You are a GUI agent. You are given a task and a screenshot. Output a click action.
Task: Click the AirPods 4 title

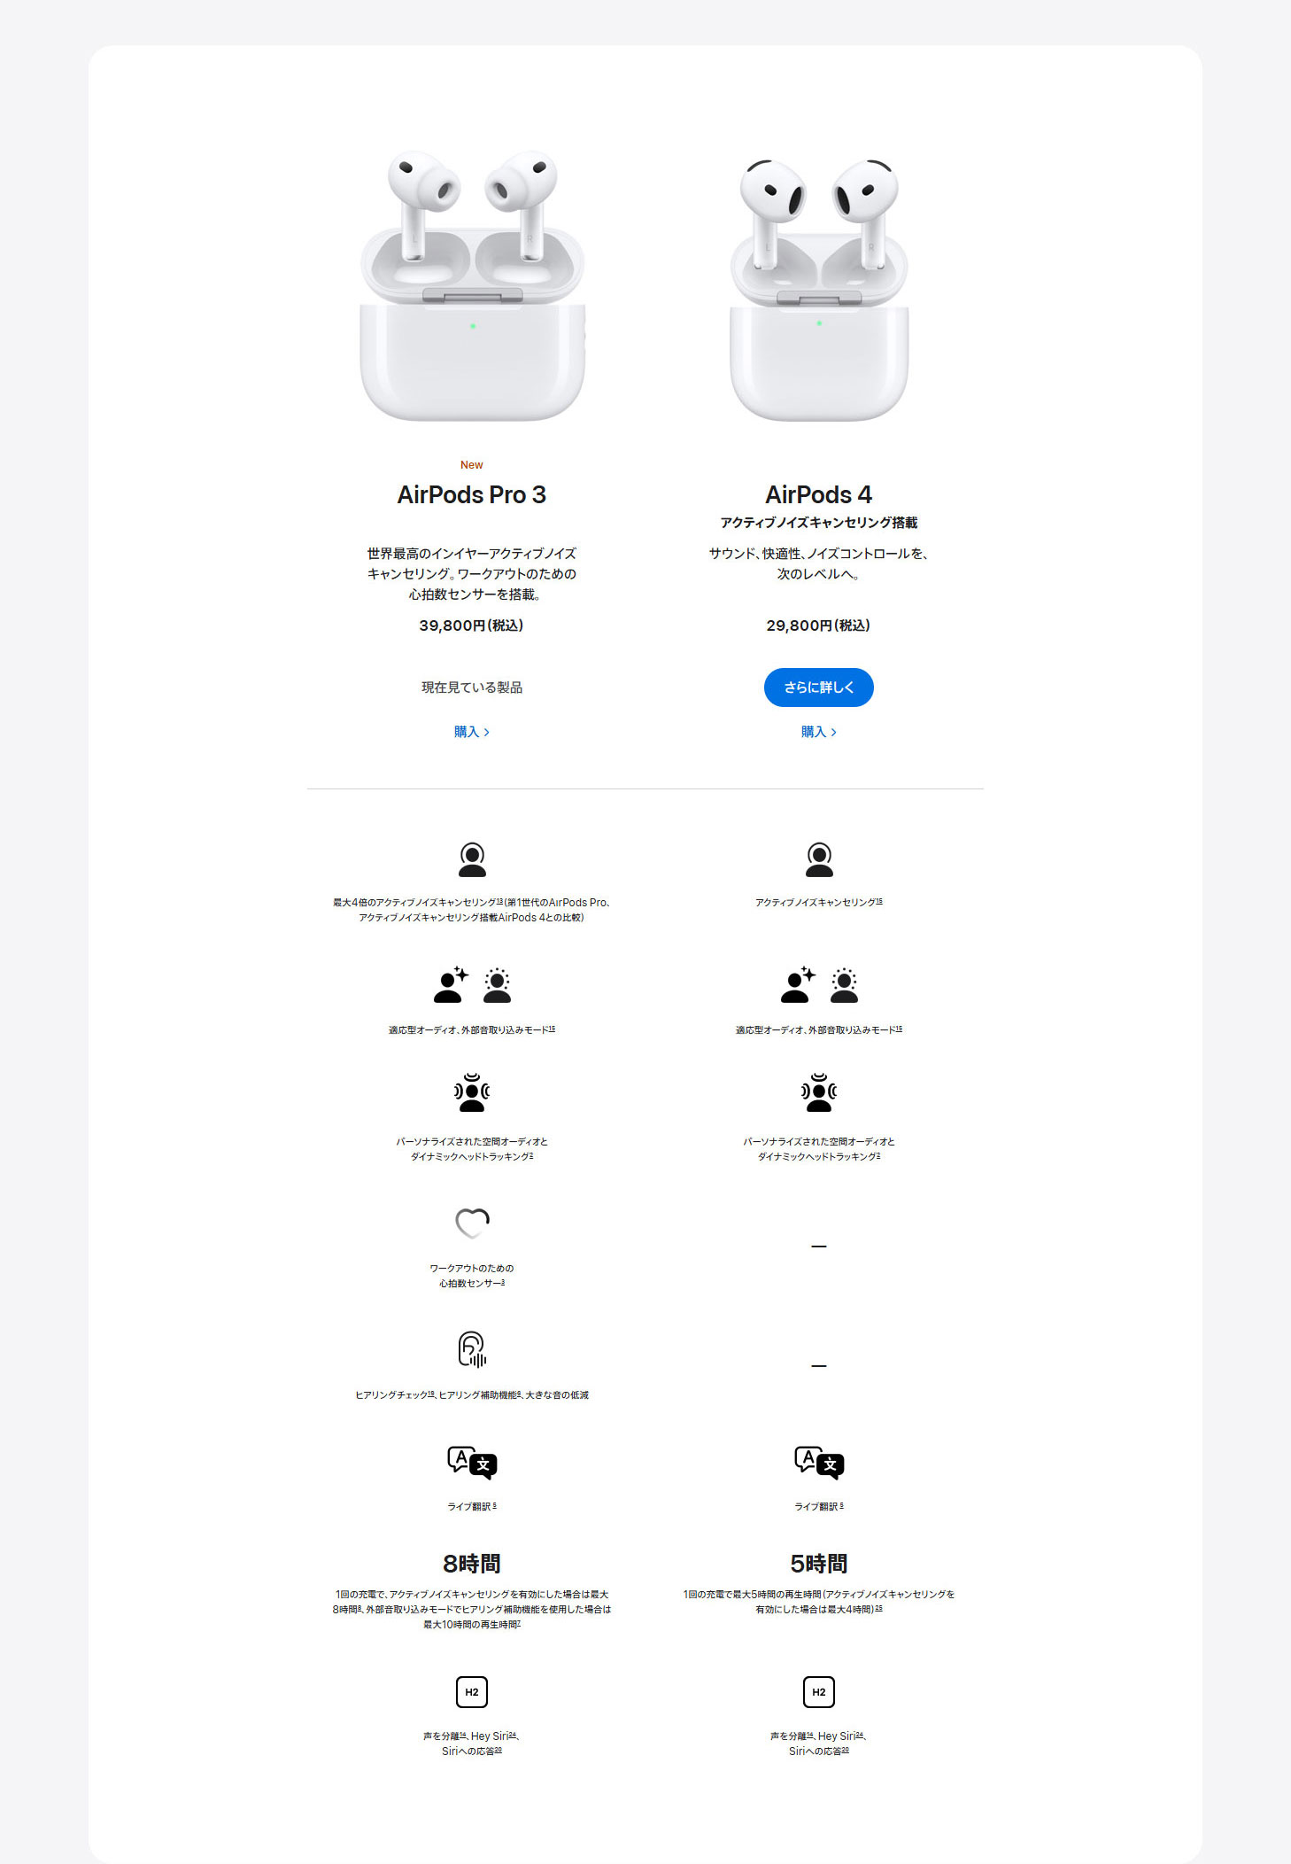[819, 494]
